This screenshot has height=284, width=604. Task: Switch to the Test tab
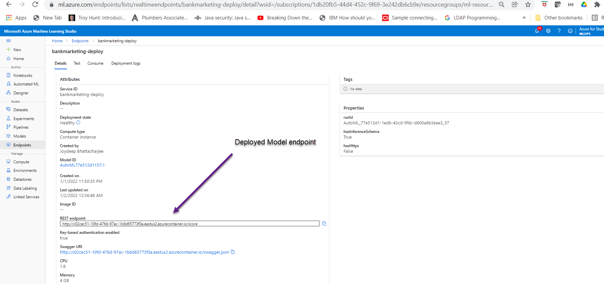click(x=77, y=63)
